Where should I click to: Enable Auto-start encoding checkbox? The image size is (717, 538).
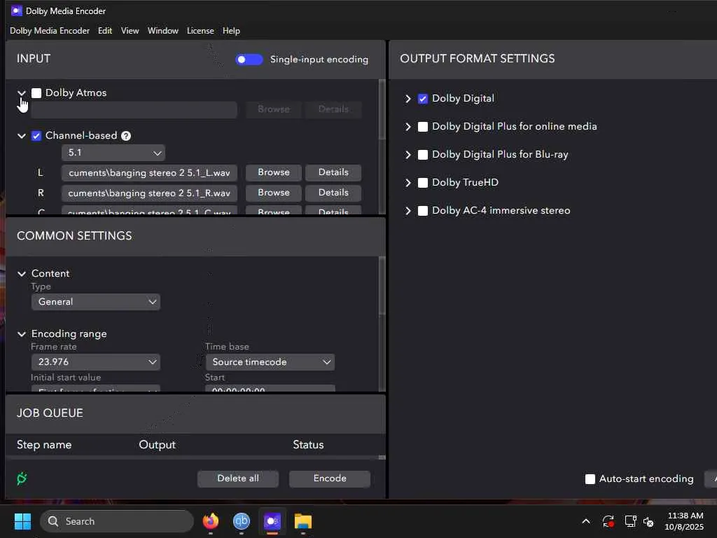coord(590,479)
